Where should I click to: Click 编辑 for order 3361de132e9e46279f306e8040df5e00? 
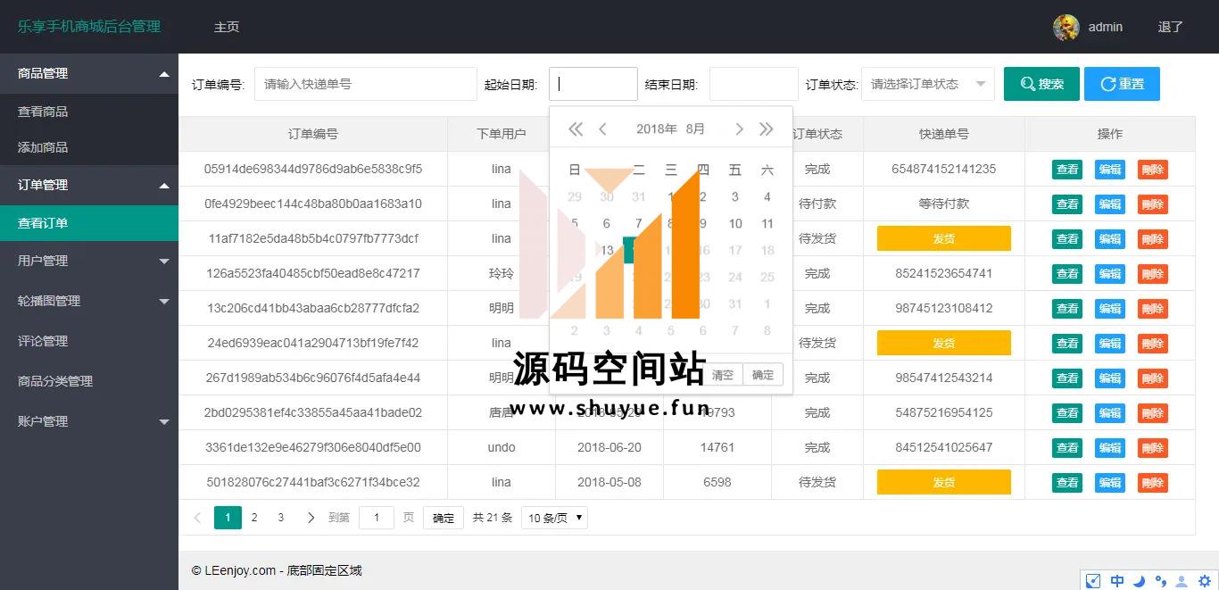point(1110,448)
